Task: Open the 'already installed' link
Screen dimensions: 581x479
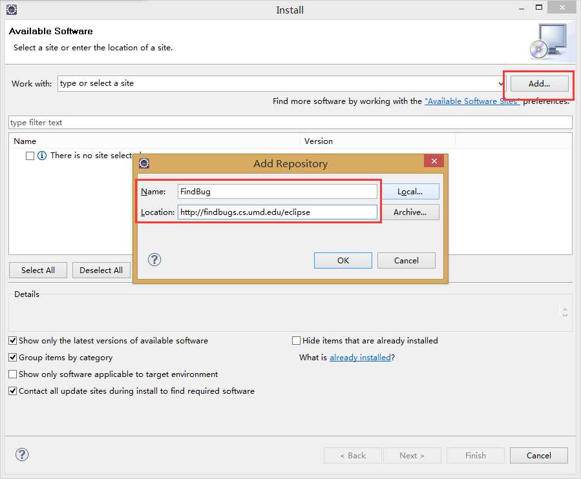Action: tap(360, 357)
